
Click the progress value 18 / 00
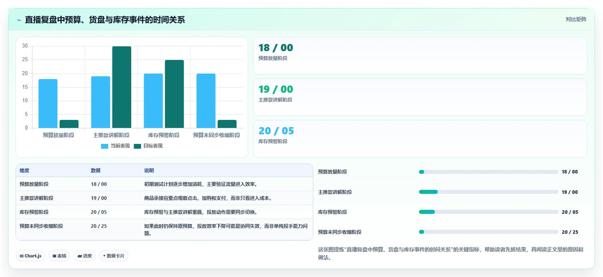click(x=570, y=172)
